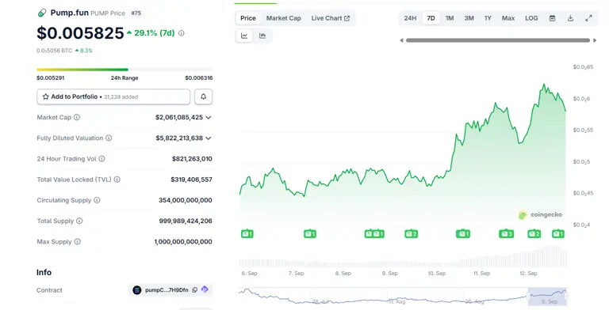Click the star icon in Add to Portfolio
The height and width of the screenshot is (310, 609).
click(45, 96)
